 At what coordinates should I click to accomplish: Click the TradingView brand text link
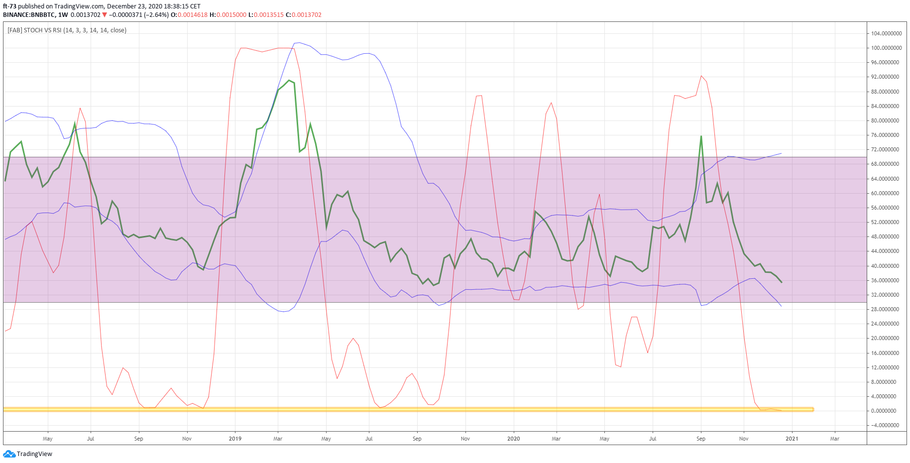(34, 454)
